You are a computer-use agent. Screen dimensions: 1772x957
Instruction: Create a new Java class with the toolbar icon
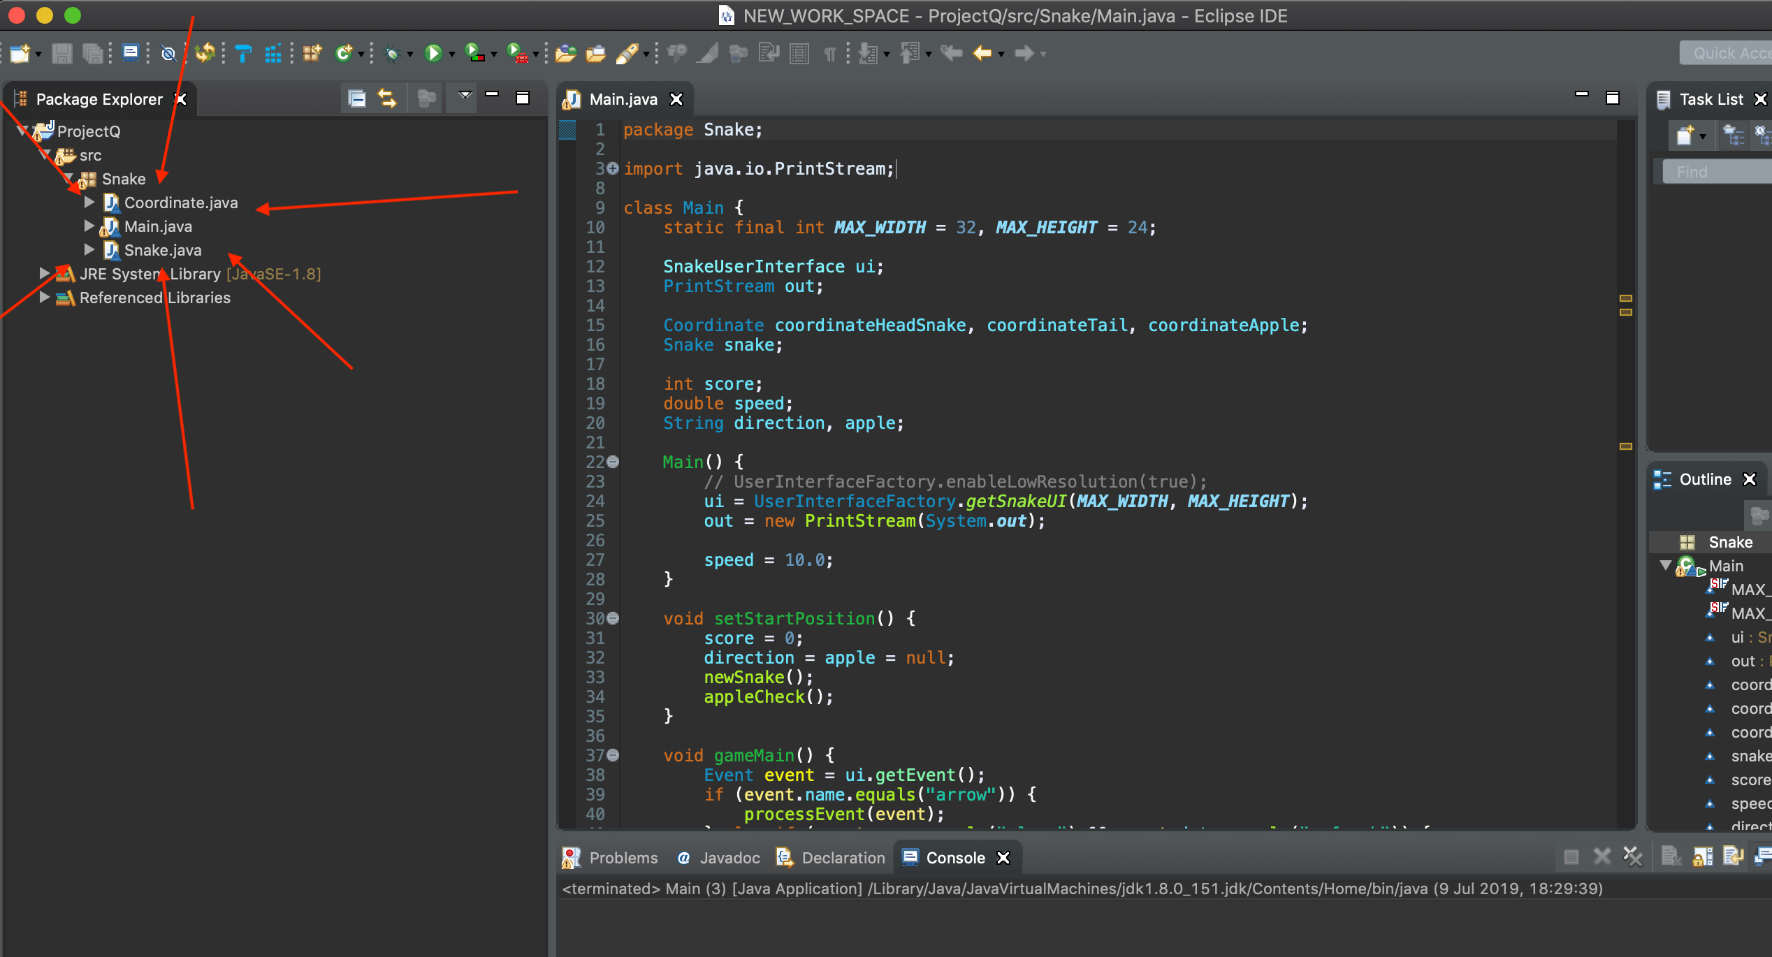click(x=344, y=53)
